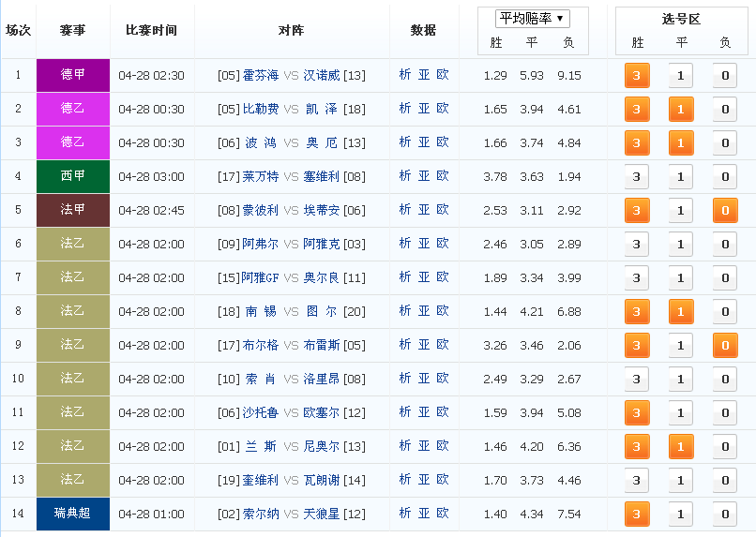
Task: Open 亚 Asian odds for match 12 兰斯
Action: [424, 445]
